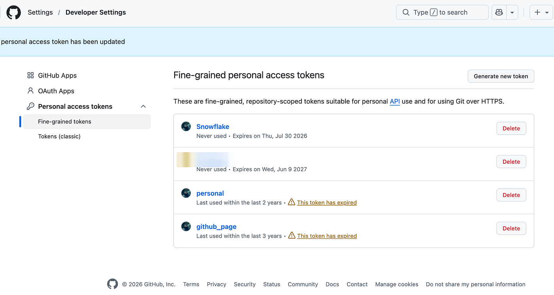Open the Status footer link

[x=271, y=284]
